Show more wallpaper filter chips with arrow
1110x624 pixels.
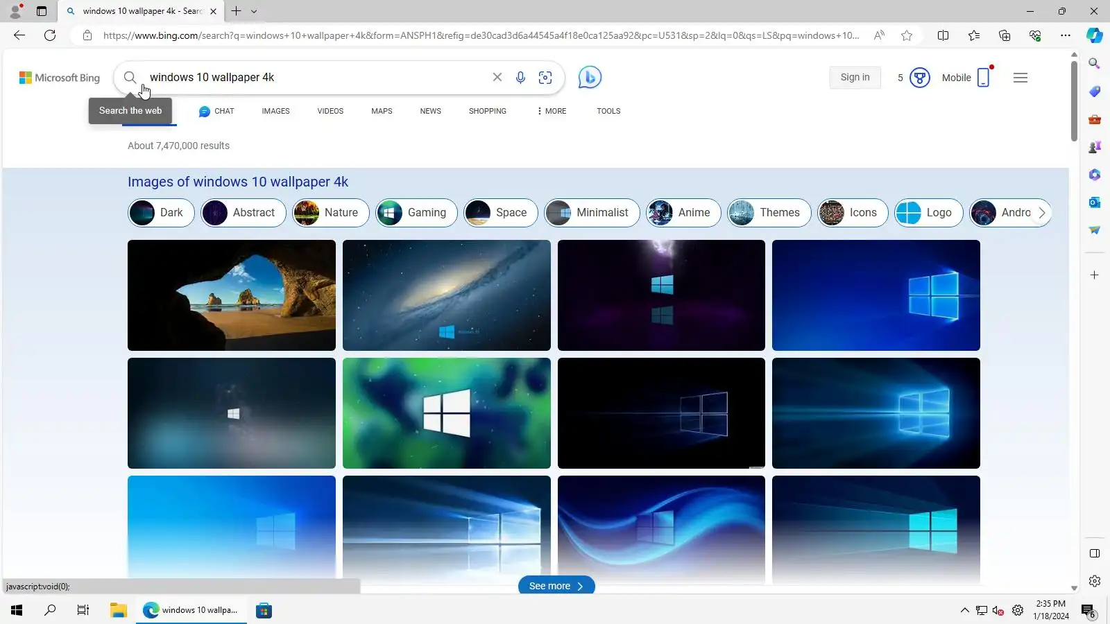[1041, 213]
